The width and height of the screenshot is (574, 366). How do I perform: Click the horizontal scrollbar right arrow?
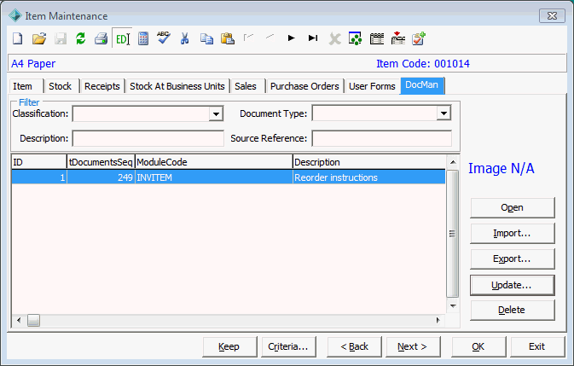(438, 321)
